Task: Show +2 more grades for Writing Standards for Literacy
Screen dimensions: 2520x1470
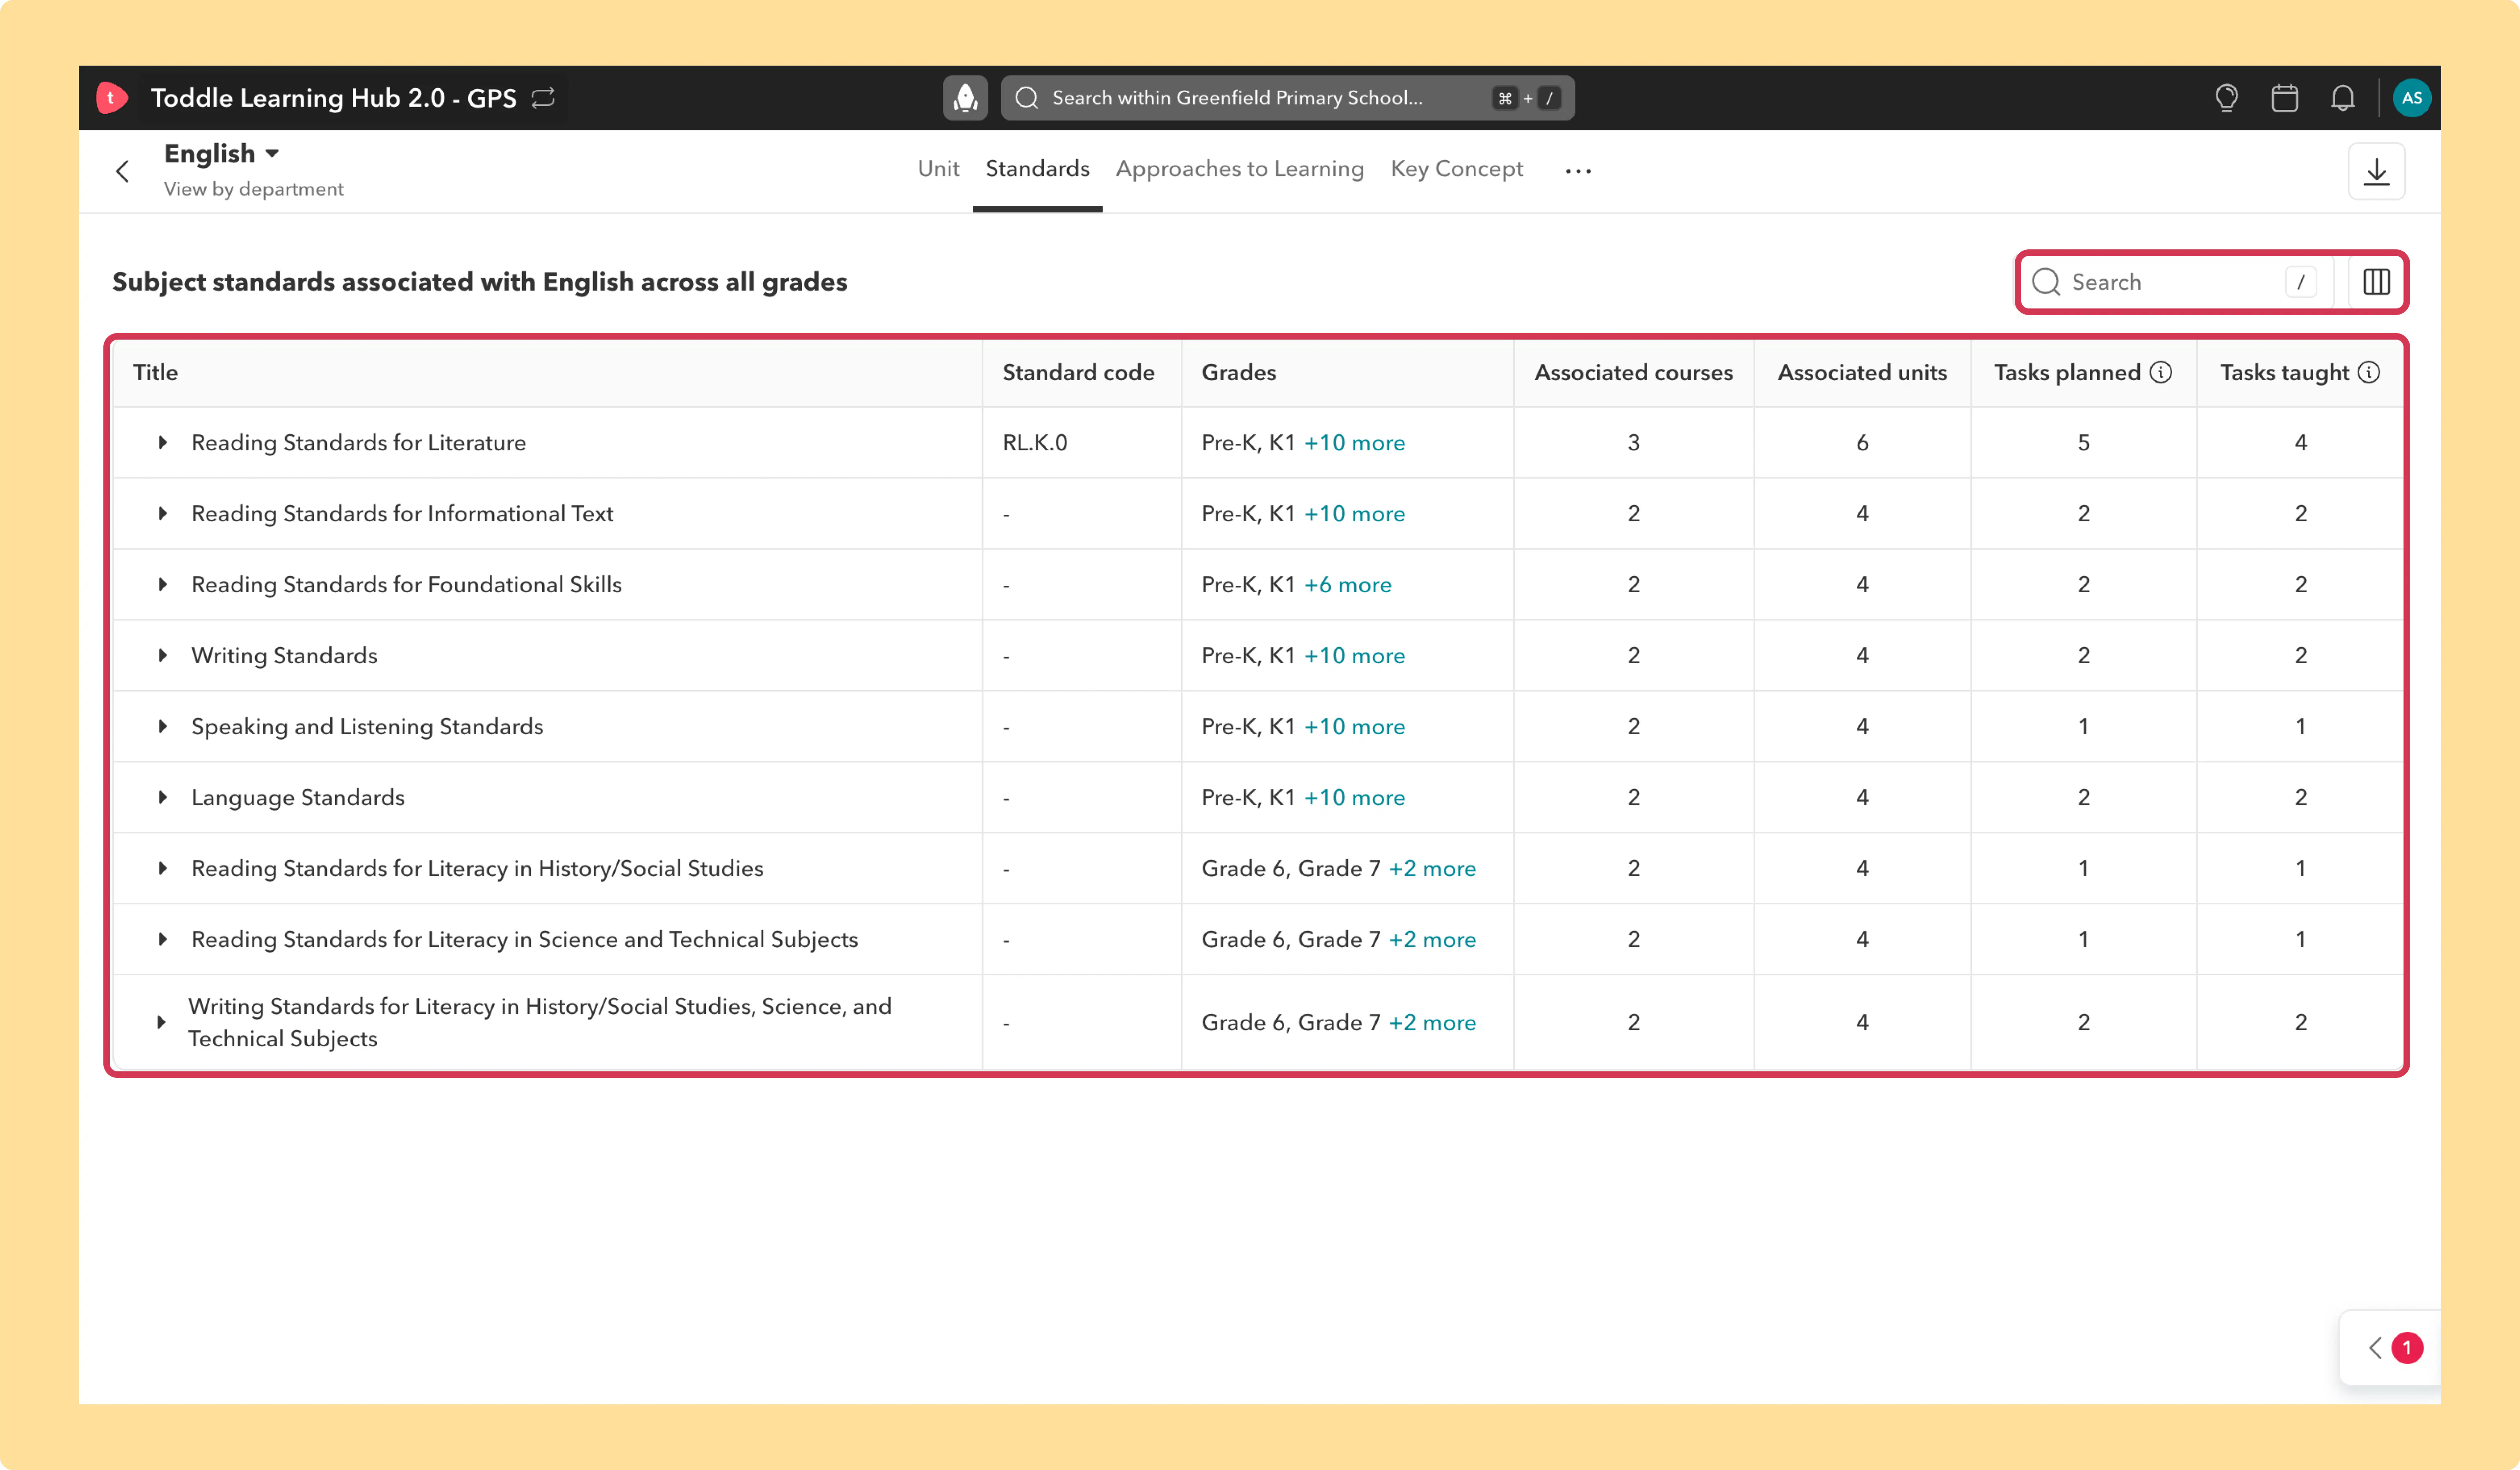Action: (1432, 1022)
